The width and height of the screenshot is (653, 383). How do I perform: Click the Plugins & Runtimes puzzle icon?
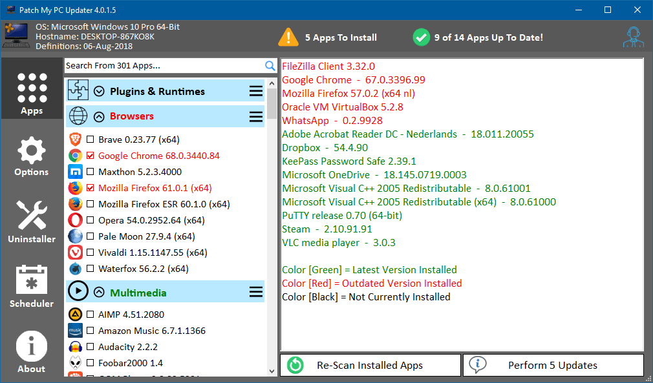click(78, 90)
